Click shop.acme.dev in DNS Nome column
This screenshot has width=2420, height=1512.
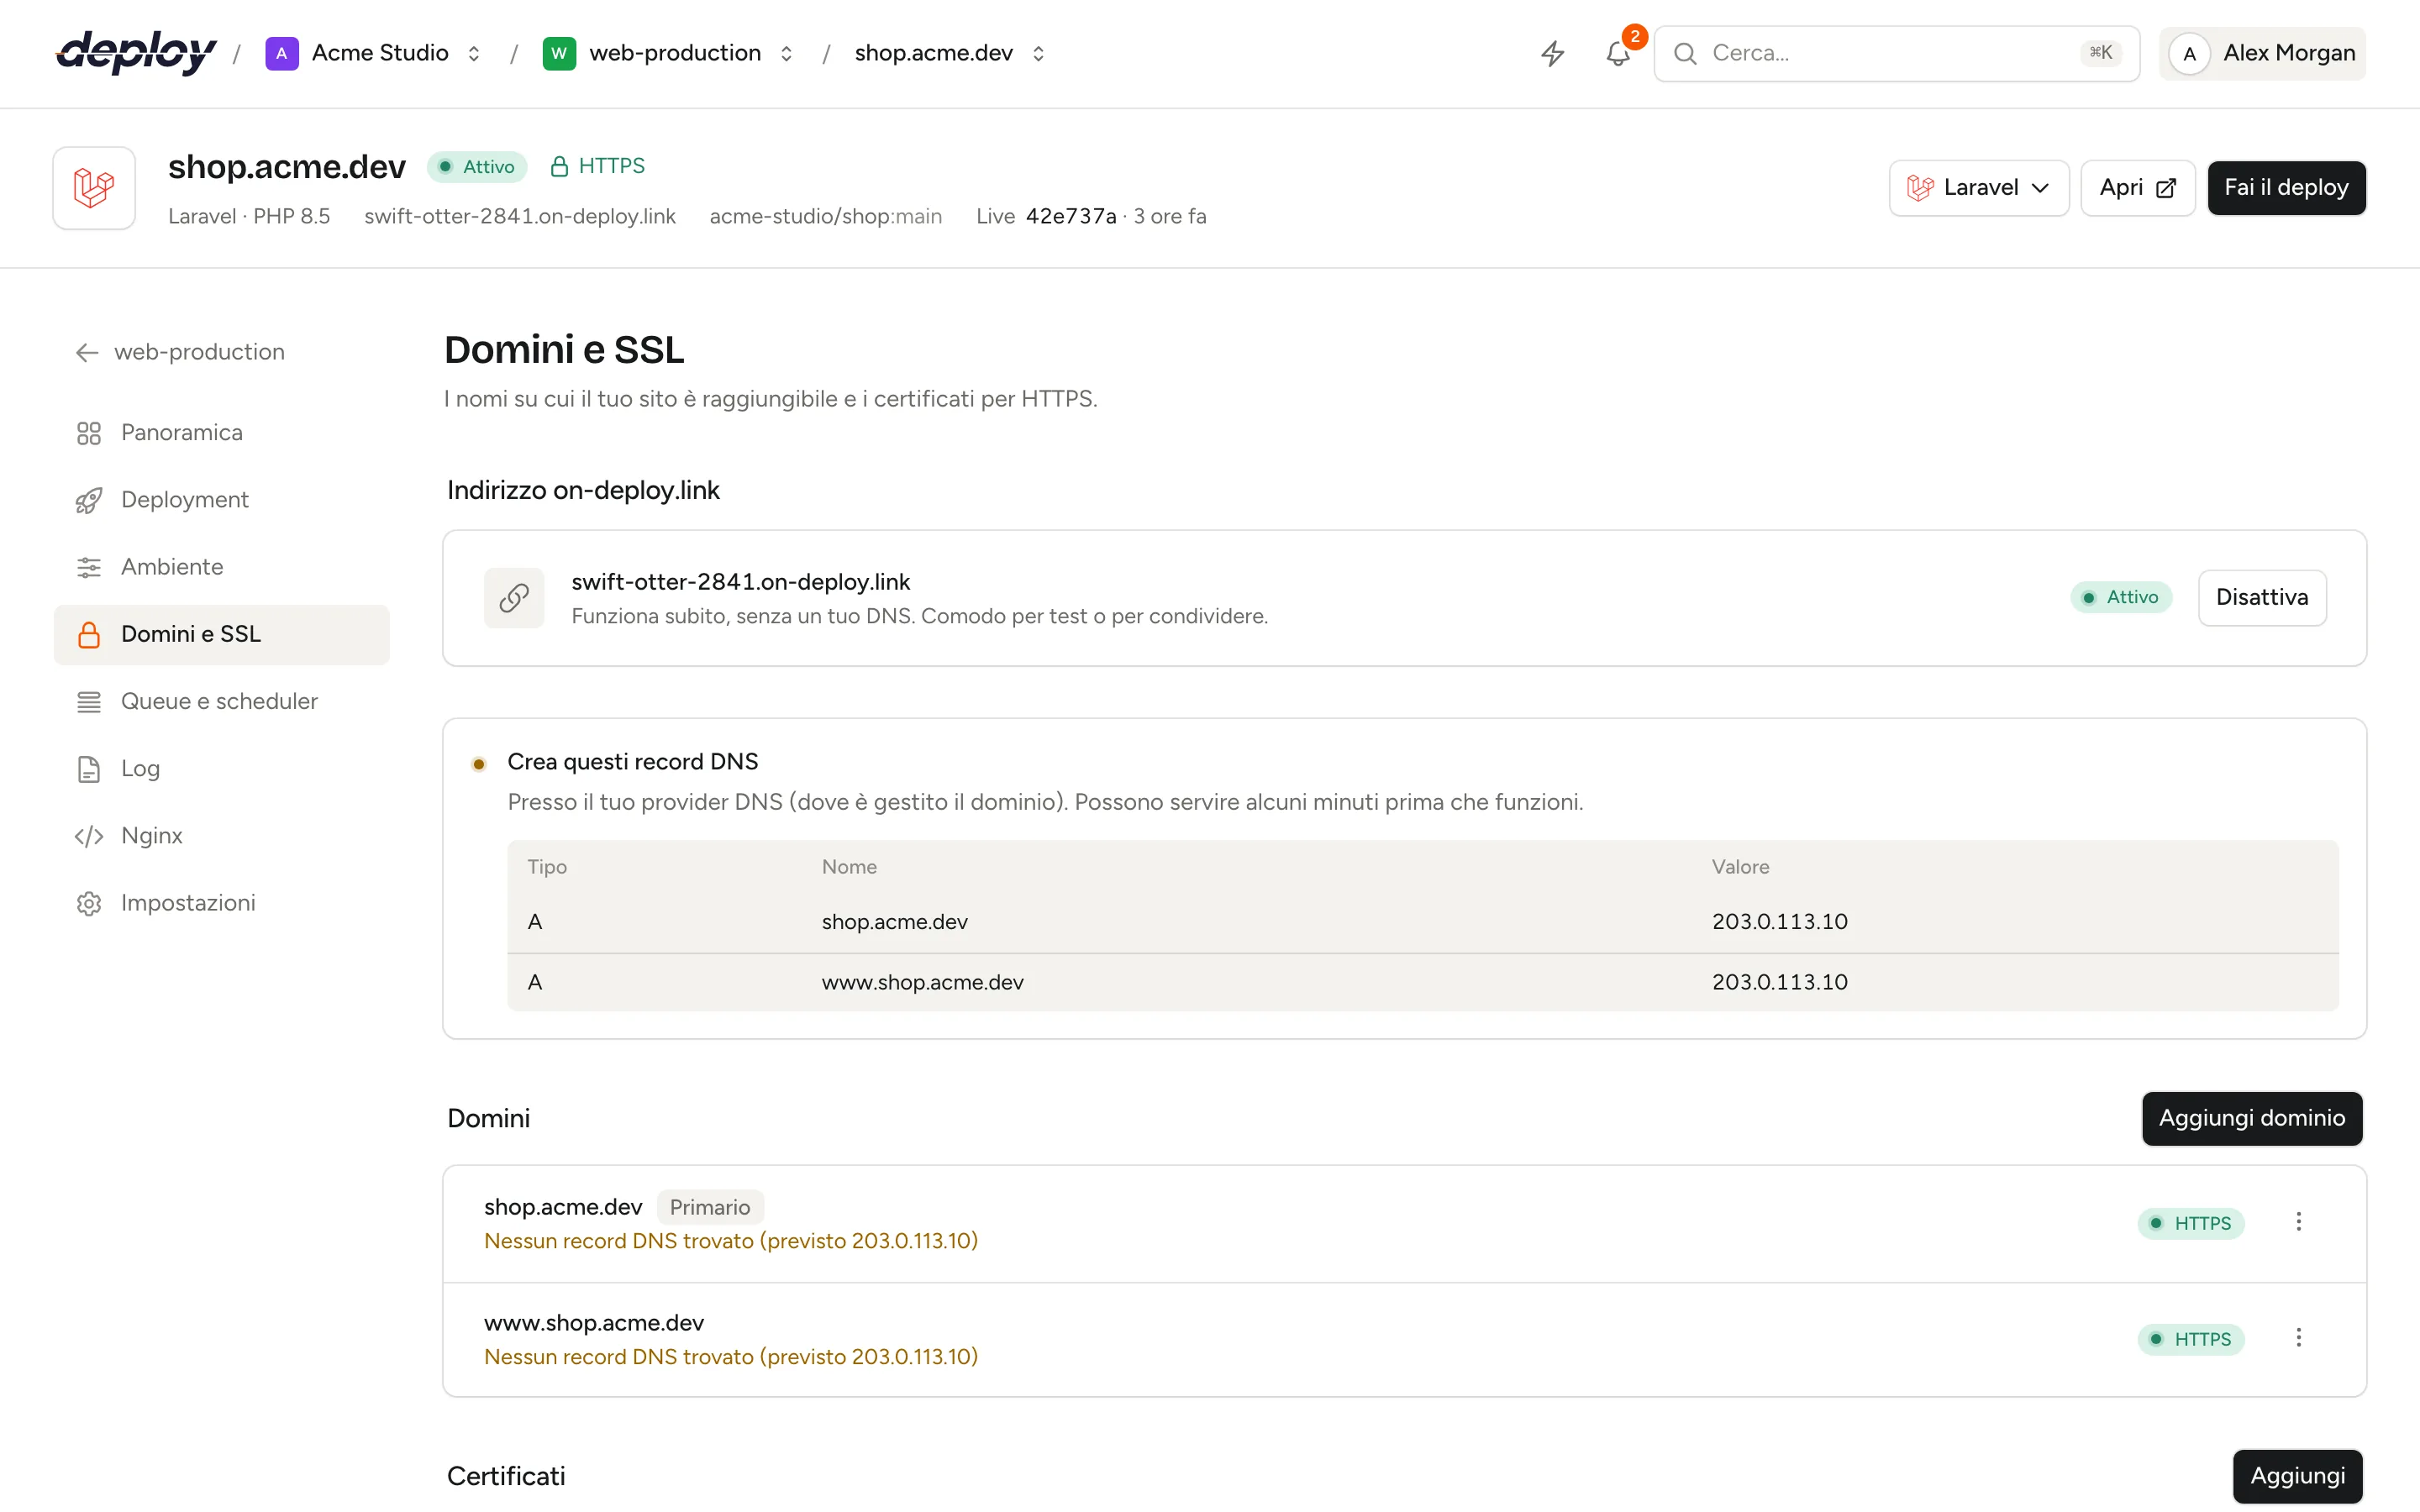(895, 922)
